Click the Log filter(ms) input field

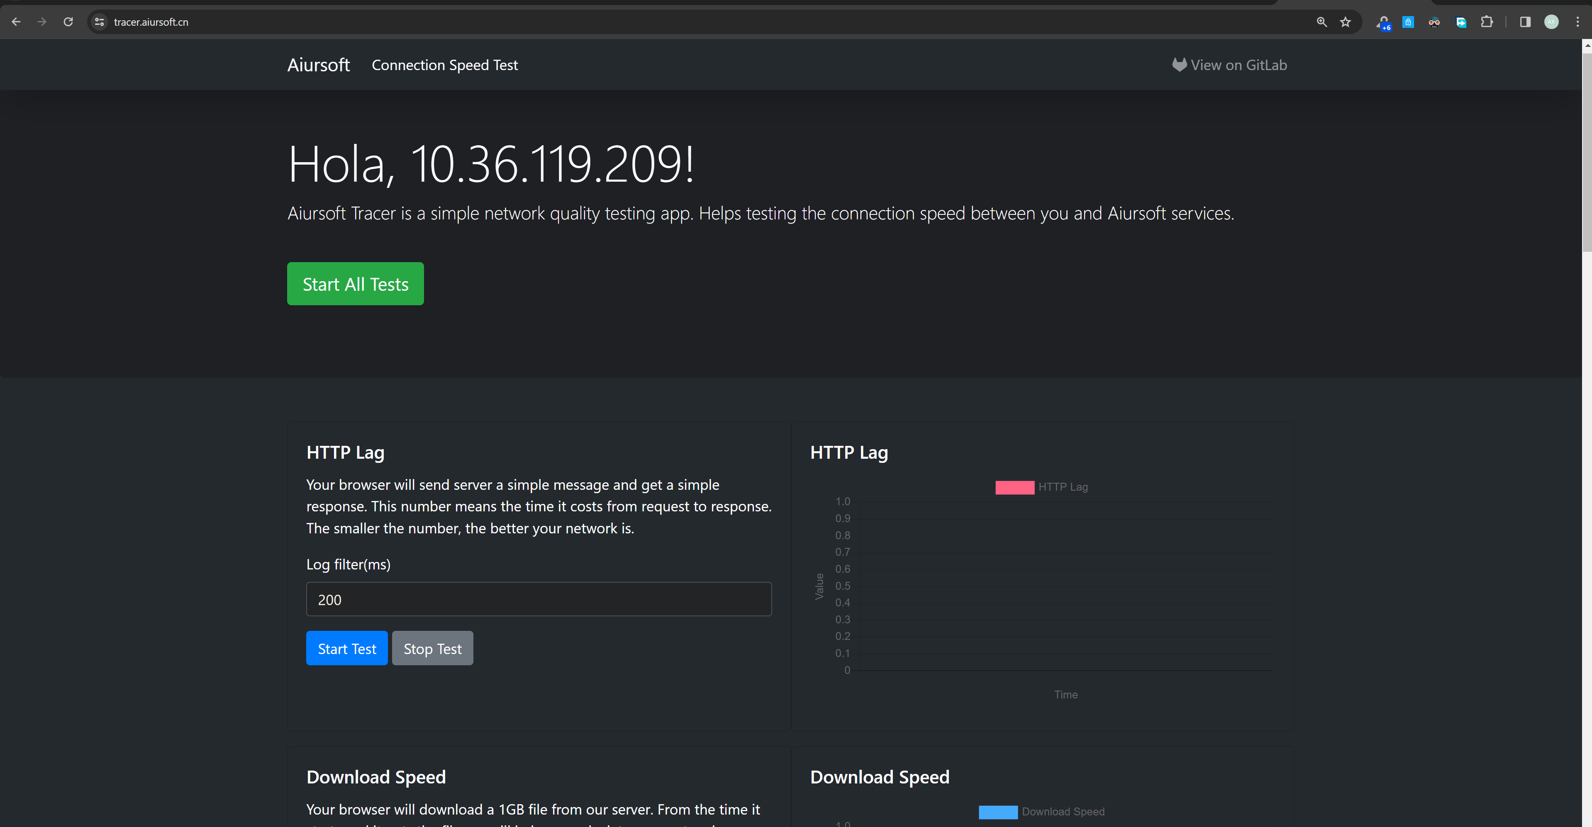pyautogui.click(x=538, y=599)
